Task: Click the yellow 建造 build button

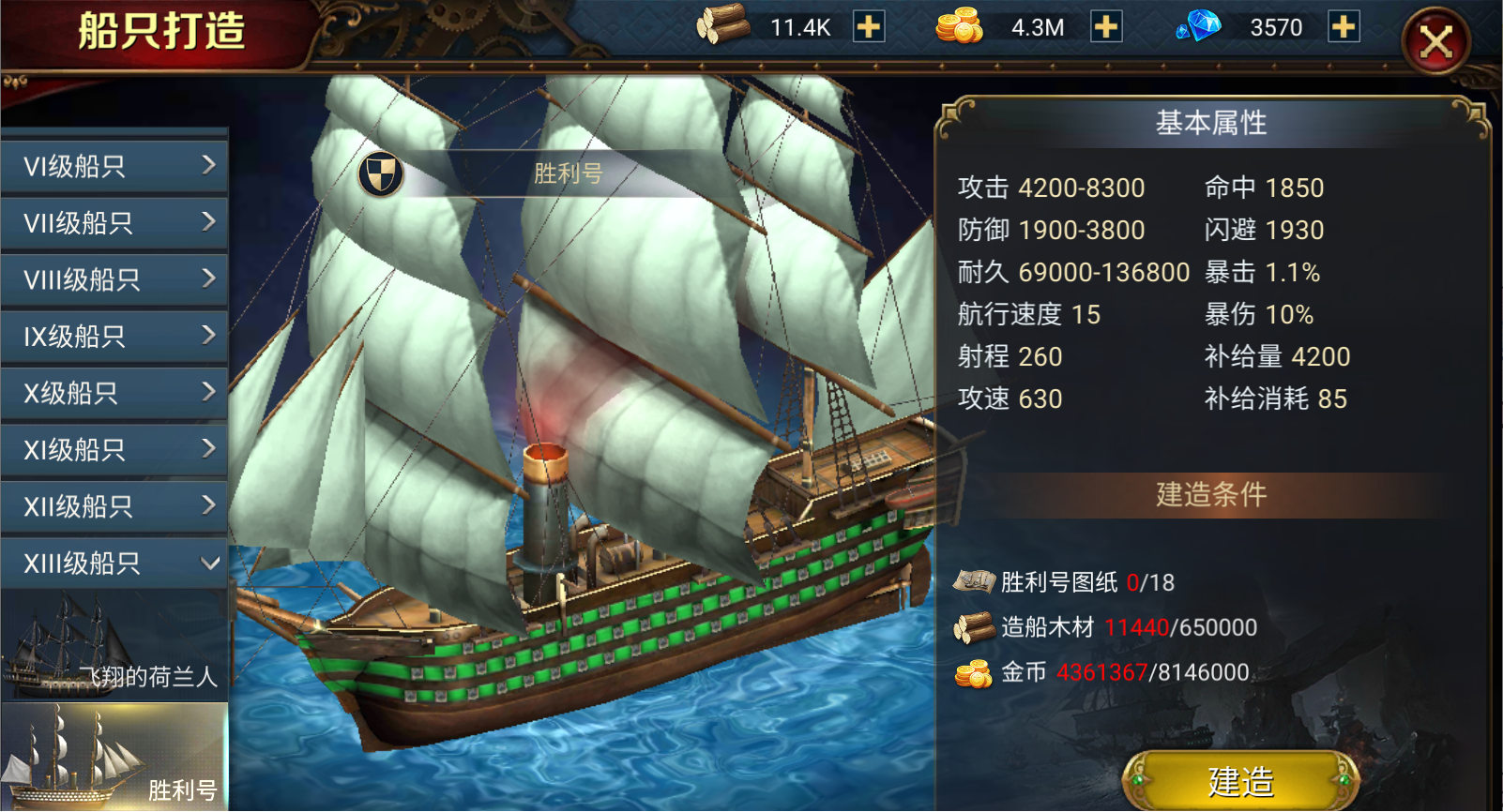Action: (1240, 780)
